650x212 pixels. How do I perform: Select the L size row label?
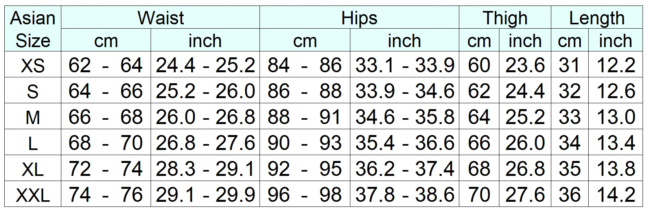[x=33, y=143]
